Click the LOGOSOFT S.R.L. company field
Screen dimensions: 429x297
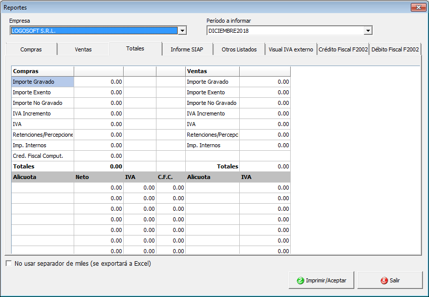pyautogui.click(x=94, y=31)
